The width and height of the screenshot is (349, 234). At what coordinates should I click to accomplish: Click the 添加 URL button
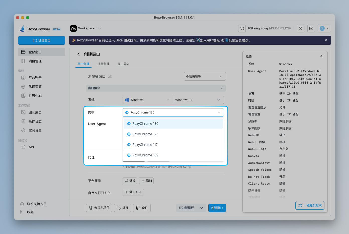[133, 192]
